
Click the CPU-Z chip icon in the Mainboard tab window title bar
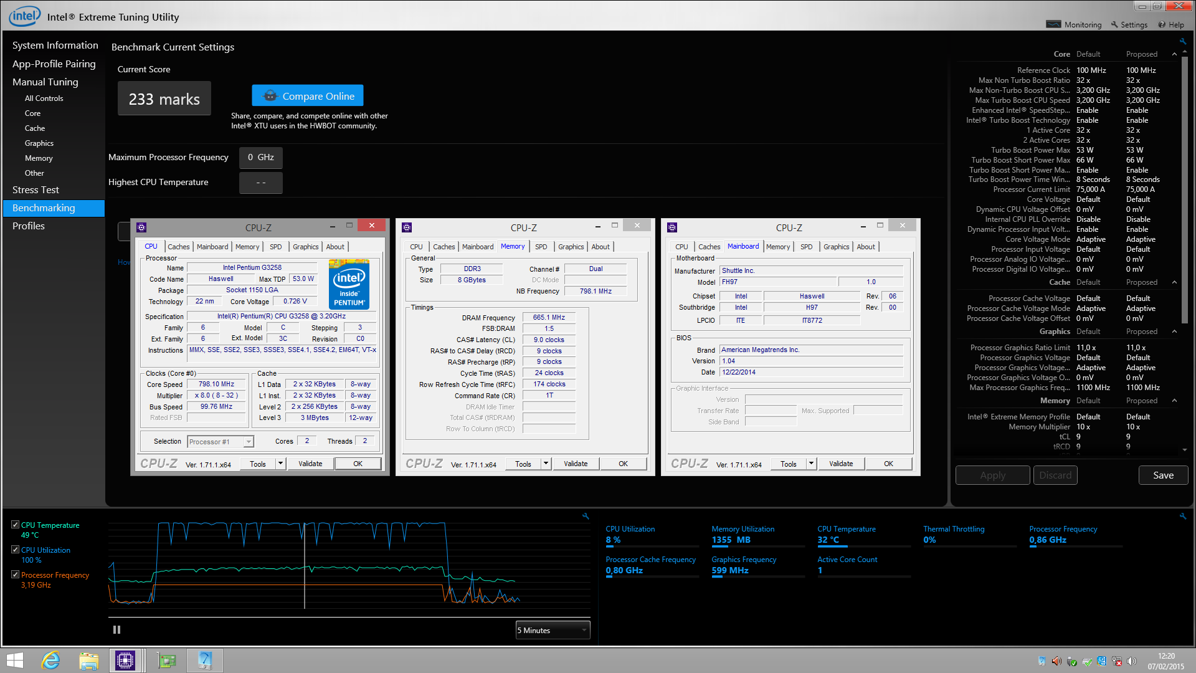tap(672, 227)
